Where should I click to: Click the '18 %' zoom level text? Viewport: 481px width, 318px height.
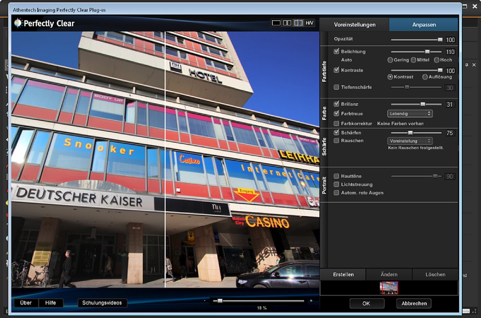[x=262, y=308]
